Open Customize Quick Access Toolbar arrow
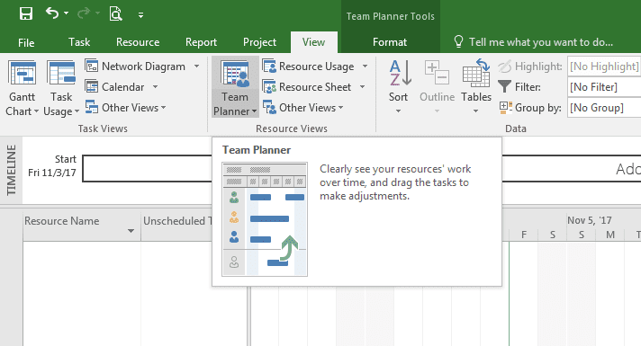Screen dimensions: 641x346 click(140, 15)
